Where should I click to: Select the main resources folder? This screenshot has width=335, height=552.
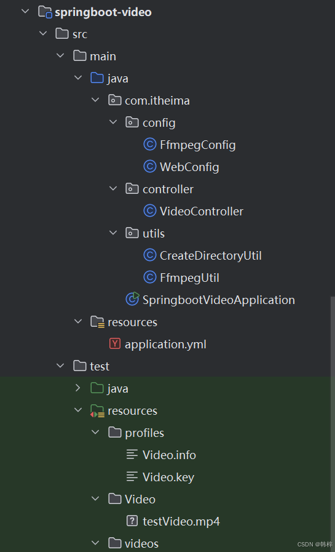click(133, 322)
